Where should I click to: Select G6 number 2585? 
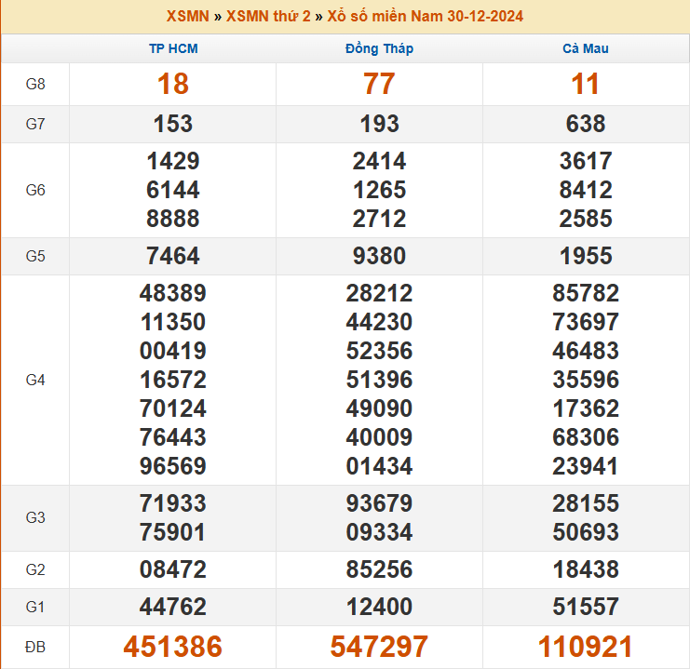pyautogui.click(x=586, y=219)
